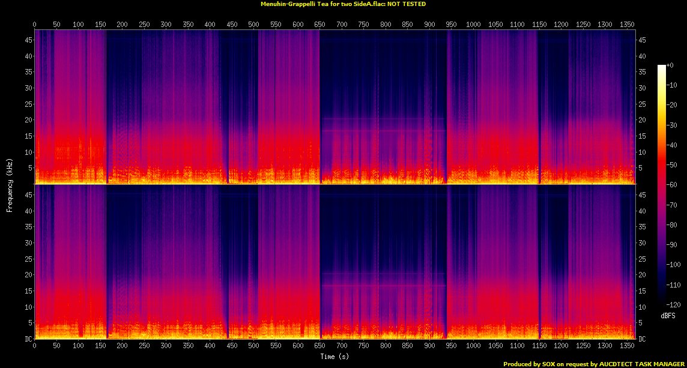Click the 0 mark on bottom time axis
Image resolution: width=687 pixels, height=368 pixels.
[35, 346]
